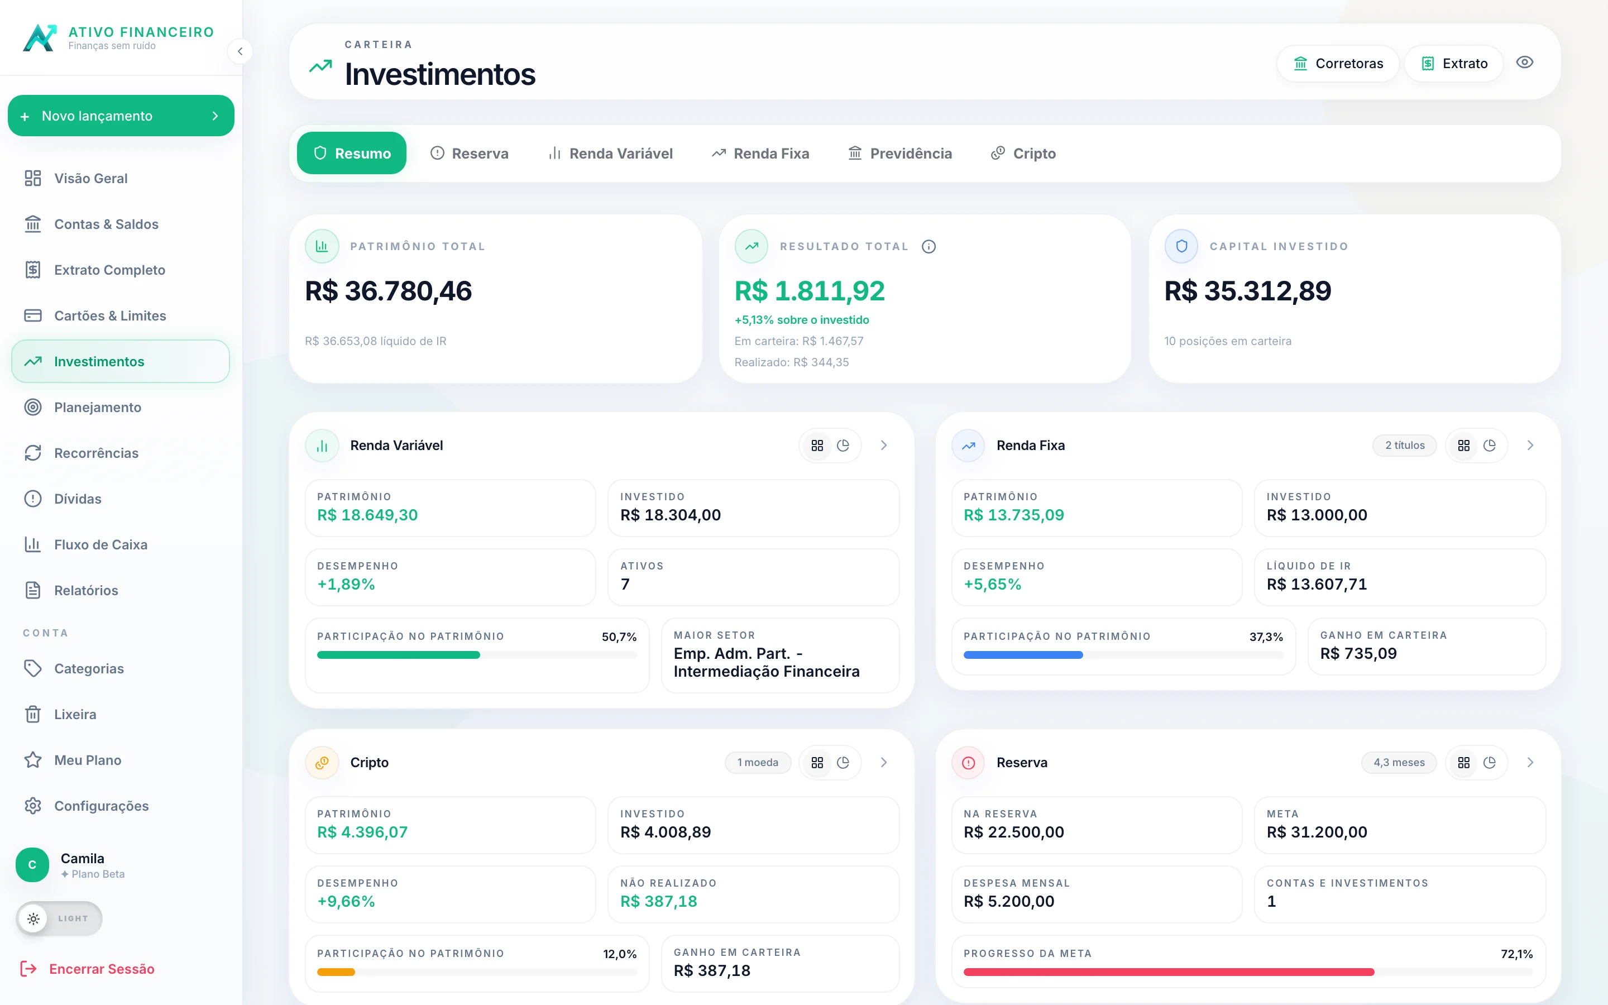Screen dimensions: 1608x1005
Task: Collapse the sidebar with the chevron button
Action: click(x=240, y=51)
